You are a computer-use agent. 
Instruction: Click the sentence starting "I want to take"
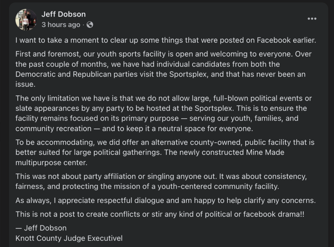(166, 40)
